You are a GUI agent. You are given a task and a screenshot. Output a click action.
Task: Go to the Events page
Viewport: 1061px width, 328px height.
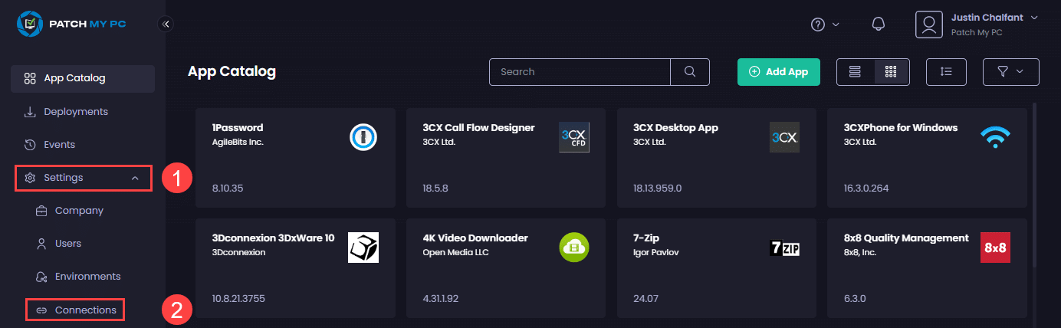pyautogui.click(x=59, y=145)
